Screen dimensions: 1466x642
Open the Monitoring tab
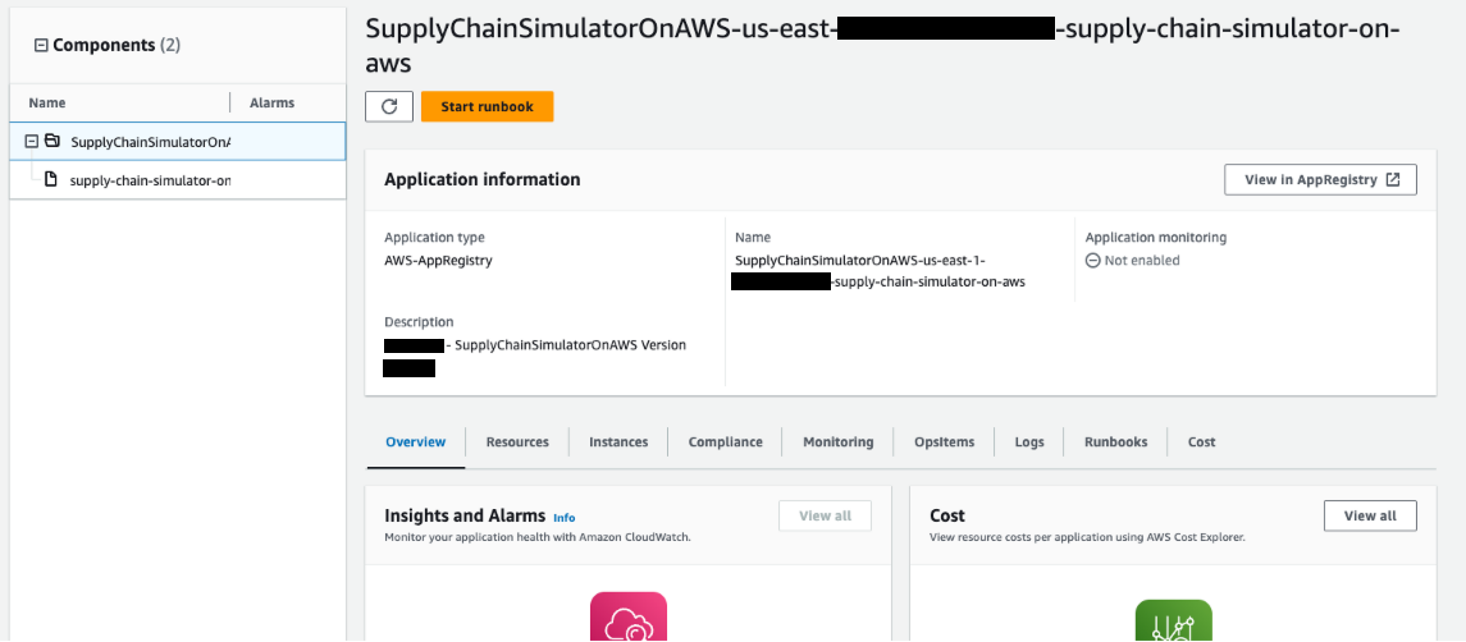[x=838, y=442]
